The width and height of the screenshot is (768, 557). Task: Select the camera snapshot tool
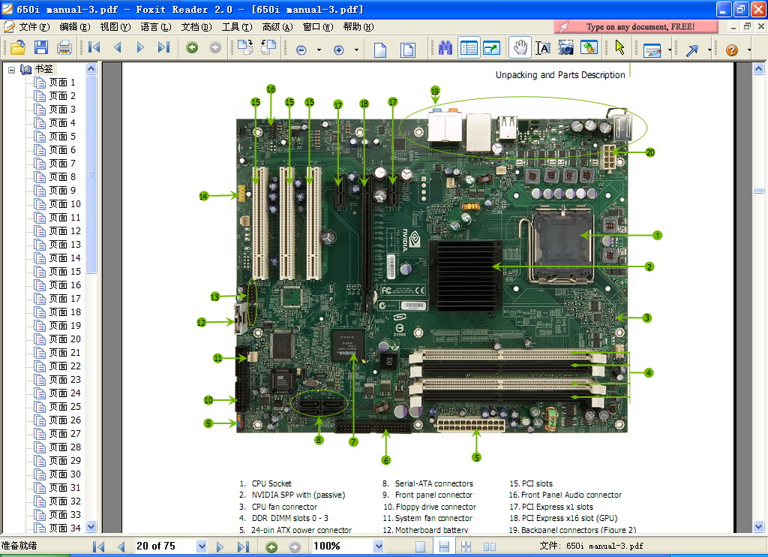565,47
